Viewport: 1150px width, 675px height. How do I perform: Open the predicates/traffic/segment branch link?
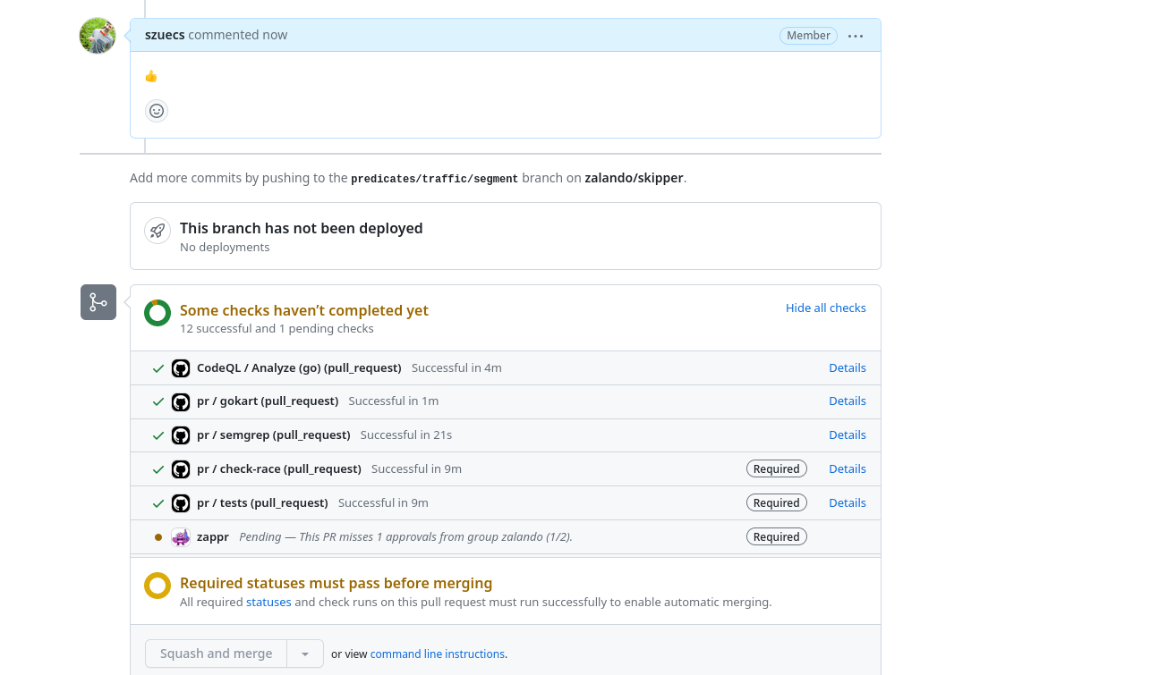(434, 178)
